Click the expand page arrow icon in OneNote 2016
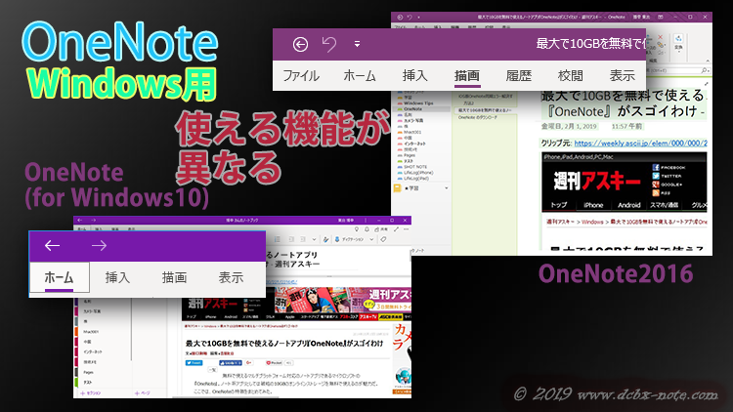Screen dimensions: 733x412 click(x=707, y=84)
